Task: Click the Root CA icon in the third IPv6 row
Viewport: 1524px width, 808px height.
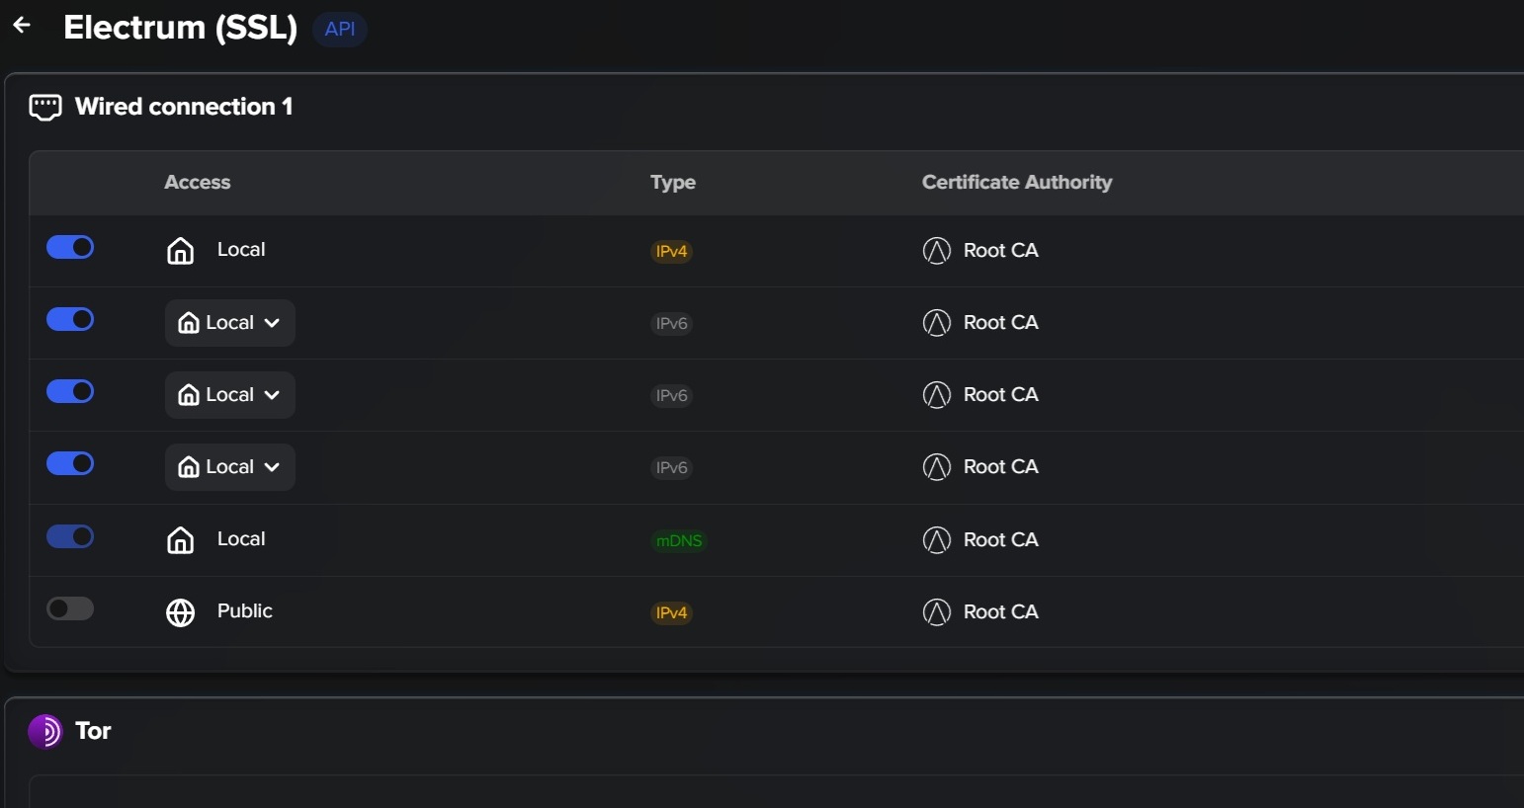Action: point(936,467)
